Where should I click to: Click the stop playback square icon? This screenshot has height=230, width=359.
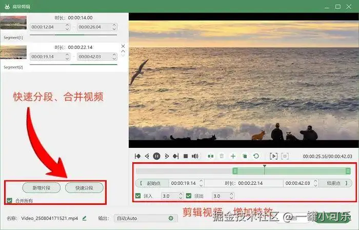(186, 156)
